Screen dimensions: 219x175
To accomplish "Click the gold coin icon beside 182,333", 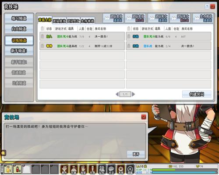I will point(170,166).
